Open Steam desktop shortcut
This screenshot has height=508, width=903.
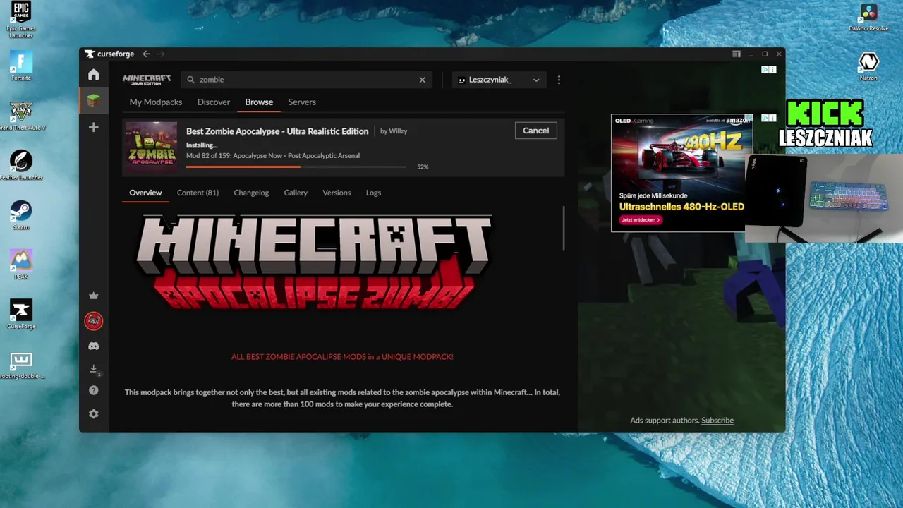pyautogui.click(x=21, y=214)
